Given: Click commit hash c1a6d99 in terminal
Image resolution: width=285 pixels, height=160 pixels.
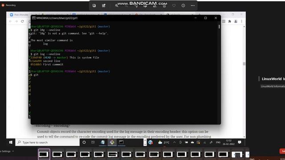Looking at the screenshot, I should click(36, 61).
